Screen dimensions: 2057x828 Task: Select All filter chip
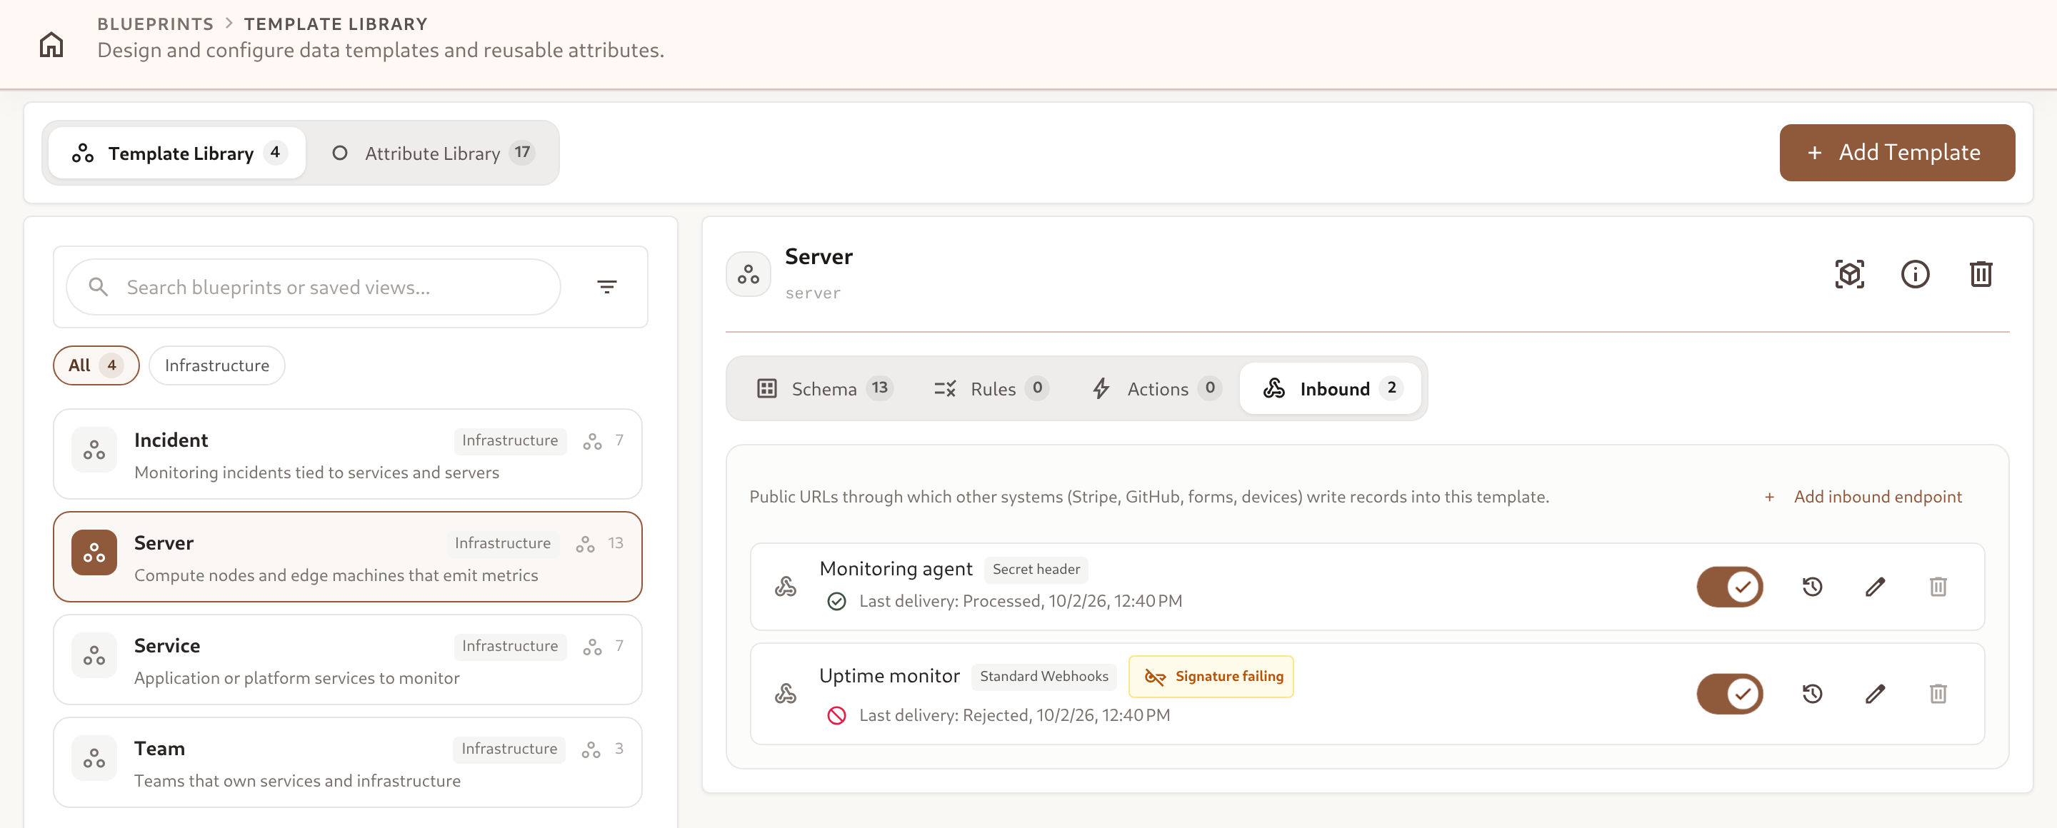tap(96, 365)
